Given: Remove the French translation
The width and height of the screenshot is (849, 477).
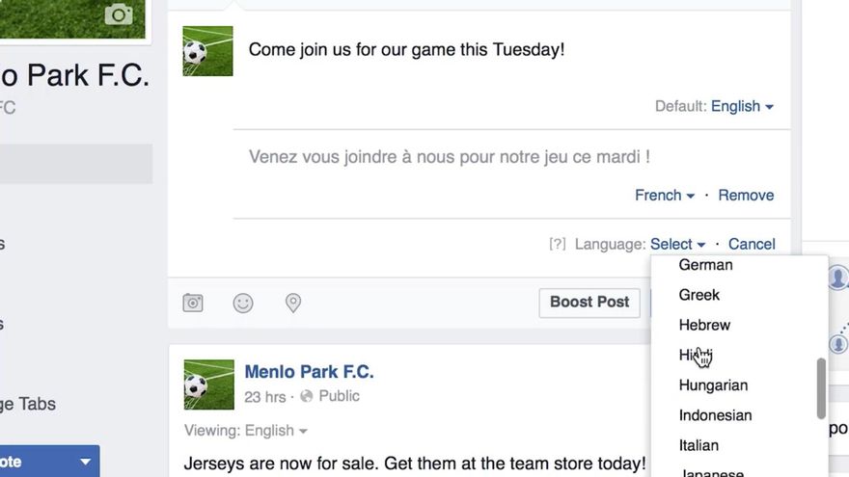Looking at the screenshot, I should (x=746, y=196).
